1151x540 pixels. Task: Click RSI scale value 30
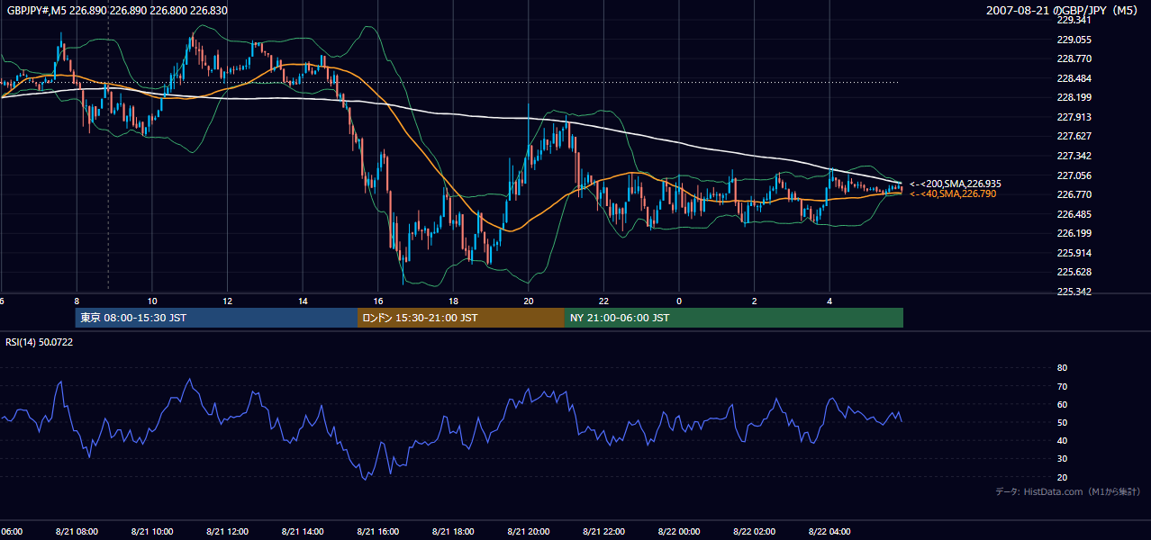click(x=1062, y=458)
